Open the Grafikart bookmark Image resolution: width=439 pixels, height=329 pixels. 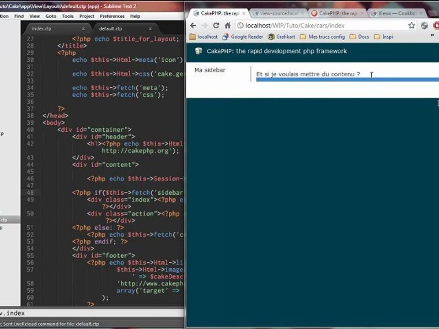click(281, 37)
